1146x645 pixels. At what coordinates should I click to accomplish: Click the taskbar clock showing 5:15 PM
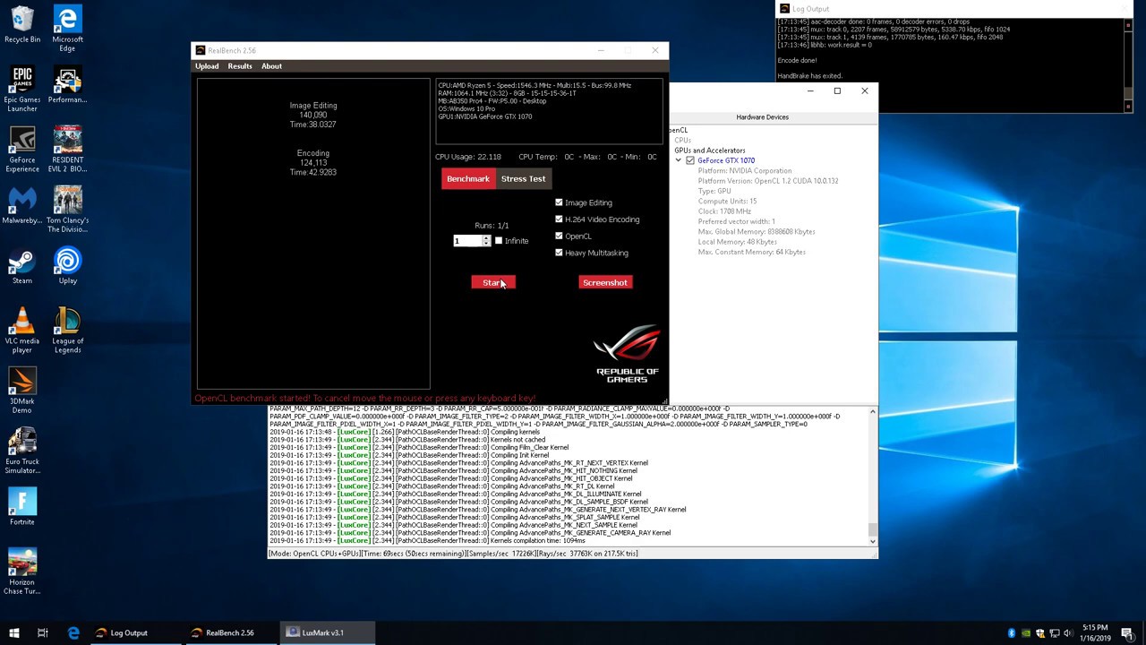1095,632
